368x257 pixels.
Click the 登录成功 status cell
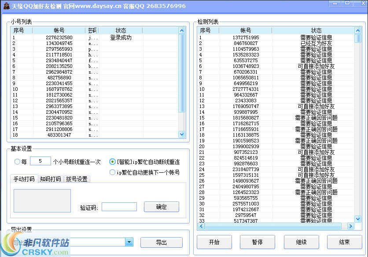(x=121, y=37)
